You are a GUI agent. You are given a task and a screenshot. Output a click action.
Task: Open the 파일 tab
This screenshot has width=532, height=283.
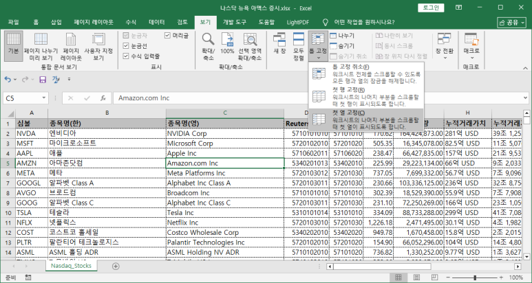point(13,23)
